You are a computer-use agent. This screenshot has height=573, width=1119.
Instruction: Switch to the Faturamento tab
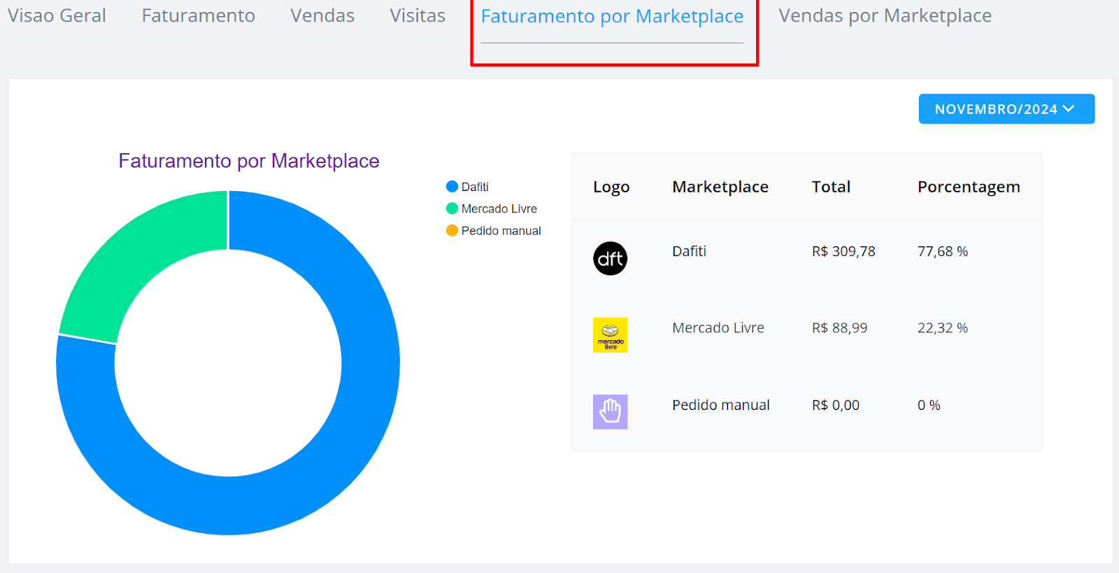(198, 15)
